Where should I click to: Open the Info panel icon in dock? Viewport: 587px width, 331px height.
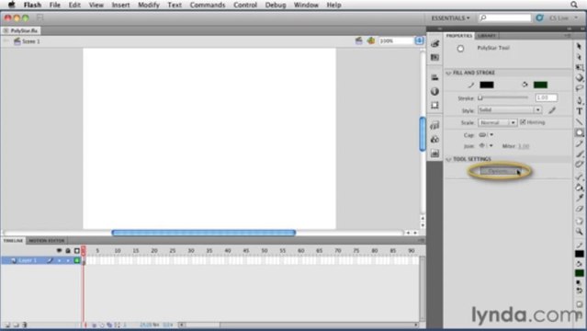(x=435, y=91)
